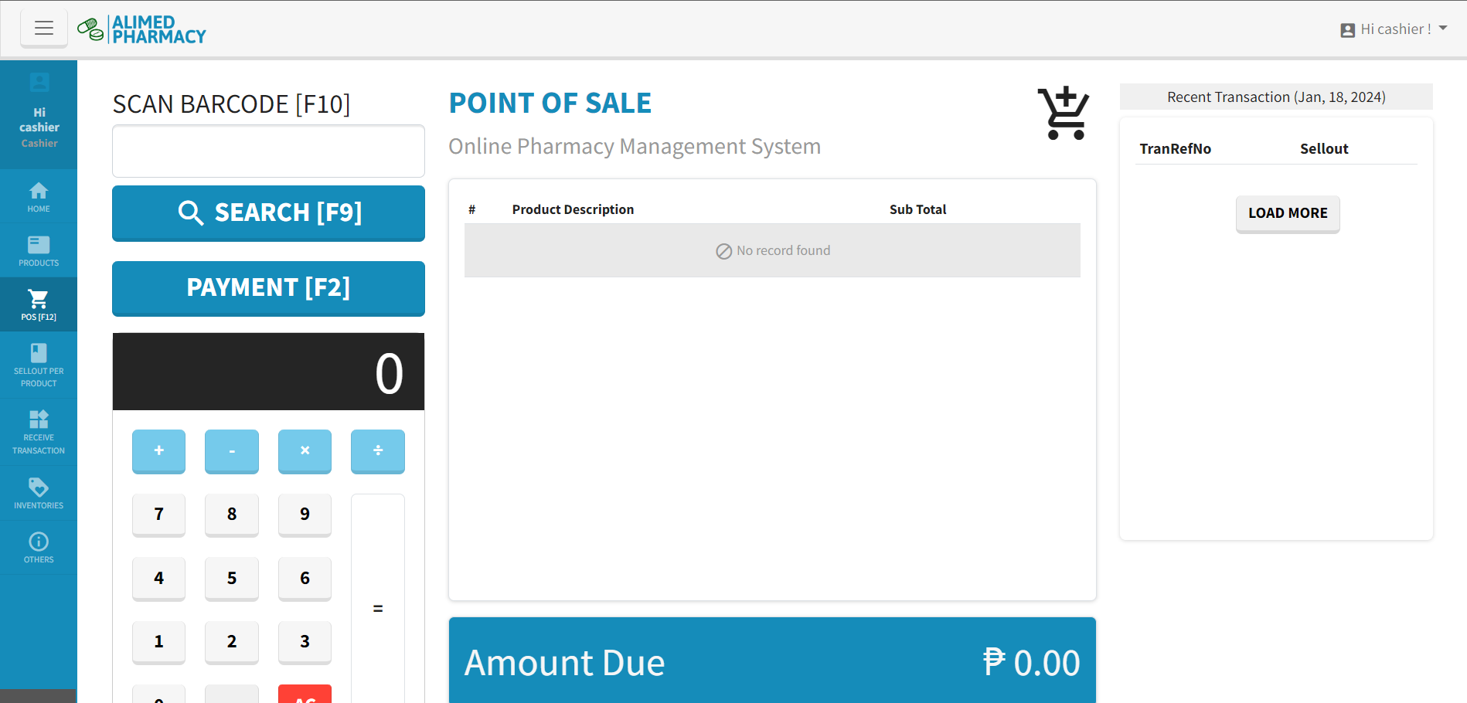Click the cashier profile avatar in the sidebar
Viewport: 1467px width, 703px height.
(x=39, y=82)
